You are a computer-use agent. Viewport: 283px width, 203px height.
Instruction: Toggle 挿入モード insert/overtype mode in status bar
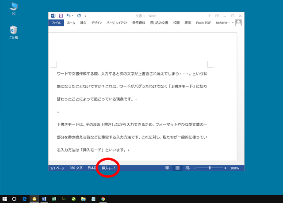pyautogui.click(x=109, y=168)
